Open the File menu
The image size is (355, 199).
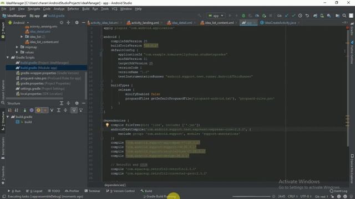coord(4,9)
